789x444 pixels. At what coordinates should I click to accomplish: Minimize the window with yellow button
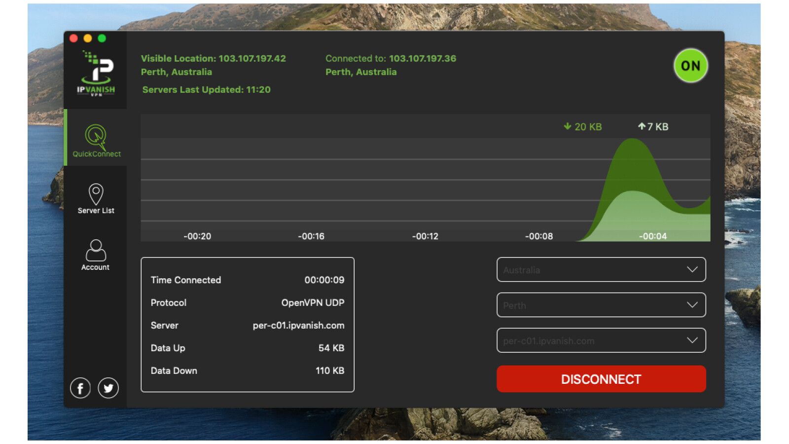[x=88, y=38]
